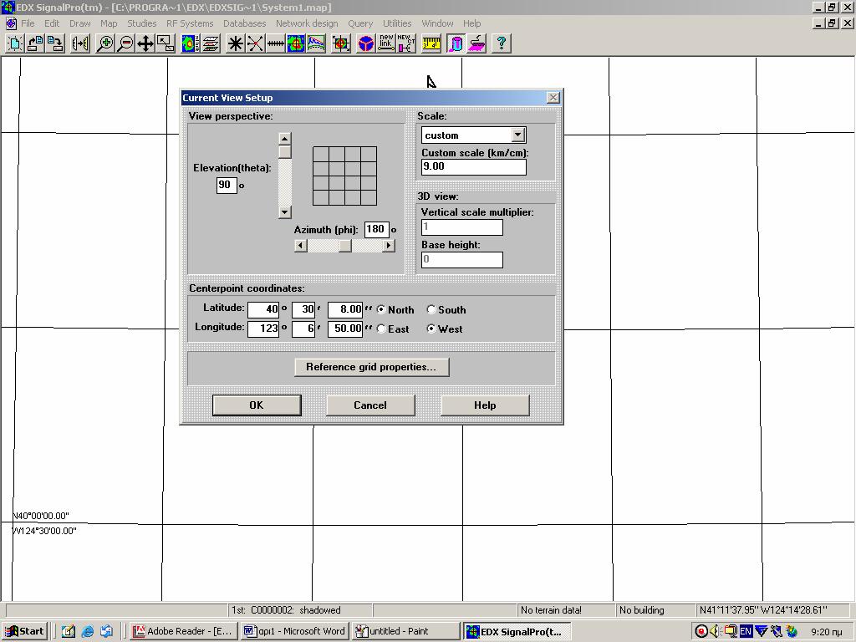Click the Elevation theta input field

226,185
